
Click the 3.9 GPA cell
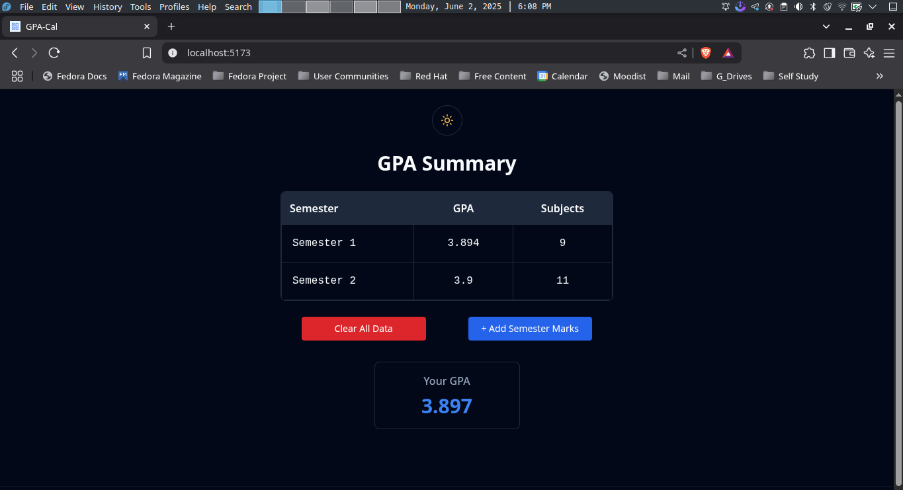[x=463, y=280]
